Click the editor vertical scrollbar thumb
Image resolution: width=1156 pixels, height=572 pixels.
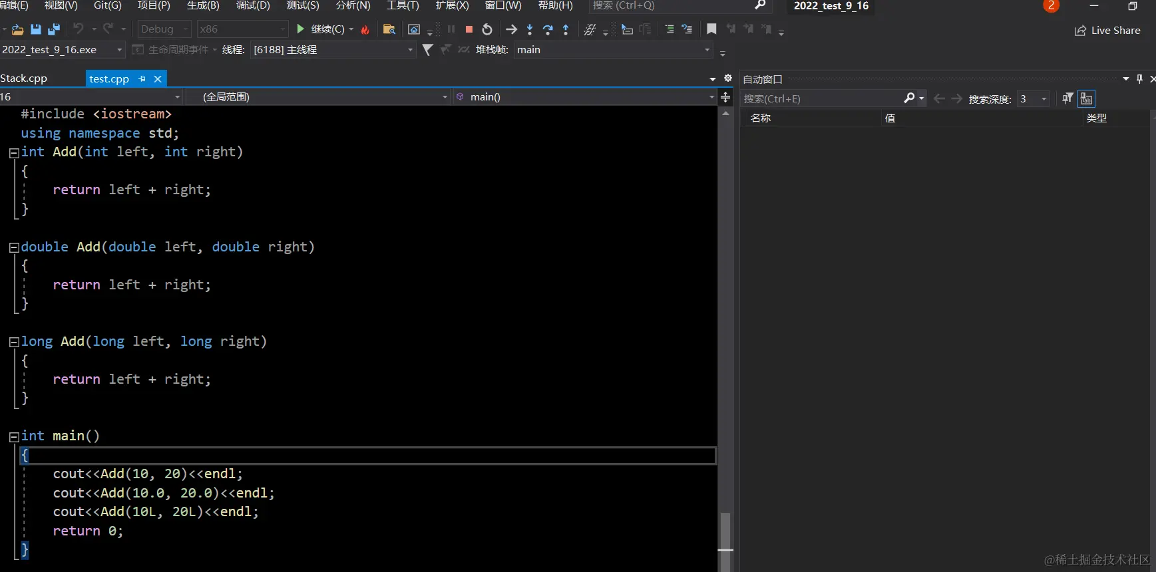[x=725, y=541]
